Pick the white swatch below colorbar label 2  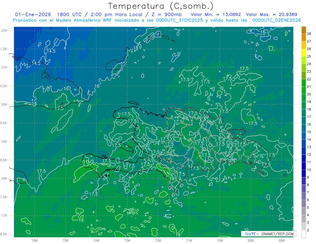(x=304, y=234)
